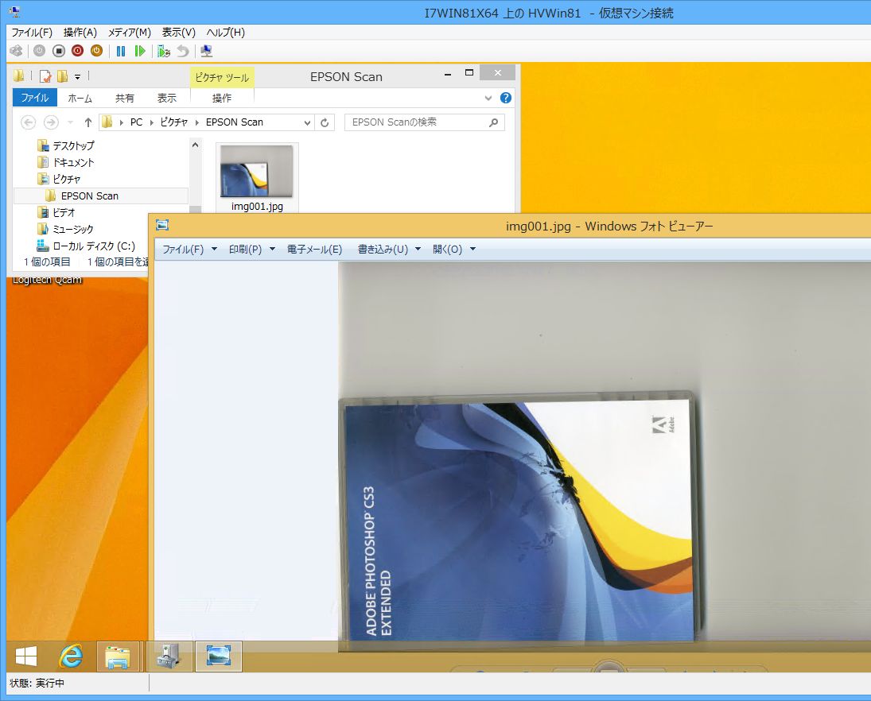Open the recent locations dropdown arrow
Viewport: 871px width, 701px height.
(70, 122)
